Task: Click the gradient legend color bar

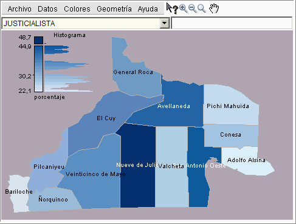Action: [x=38, y=69]
